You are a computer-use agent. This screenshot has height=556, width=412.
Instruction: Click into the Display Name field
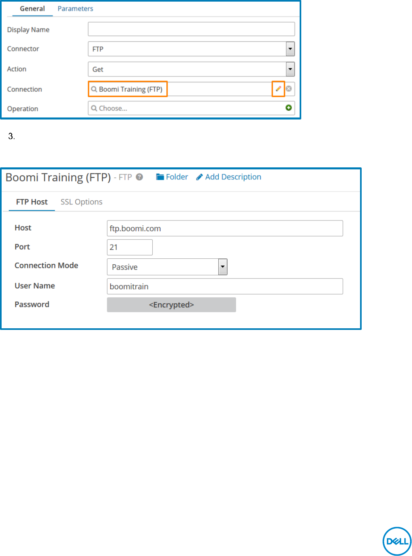click(191, 29)
